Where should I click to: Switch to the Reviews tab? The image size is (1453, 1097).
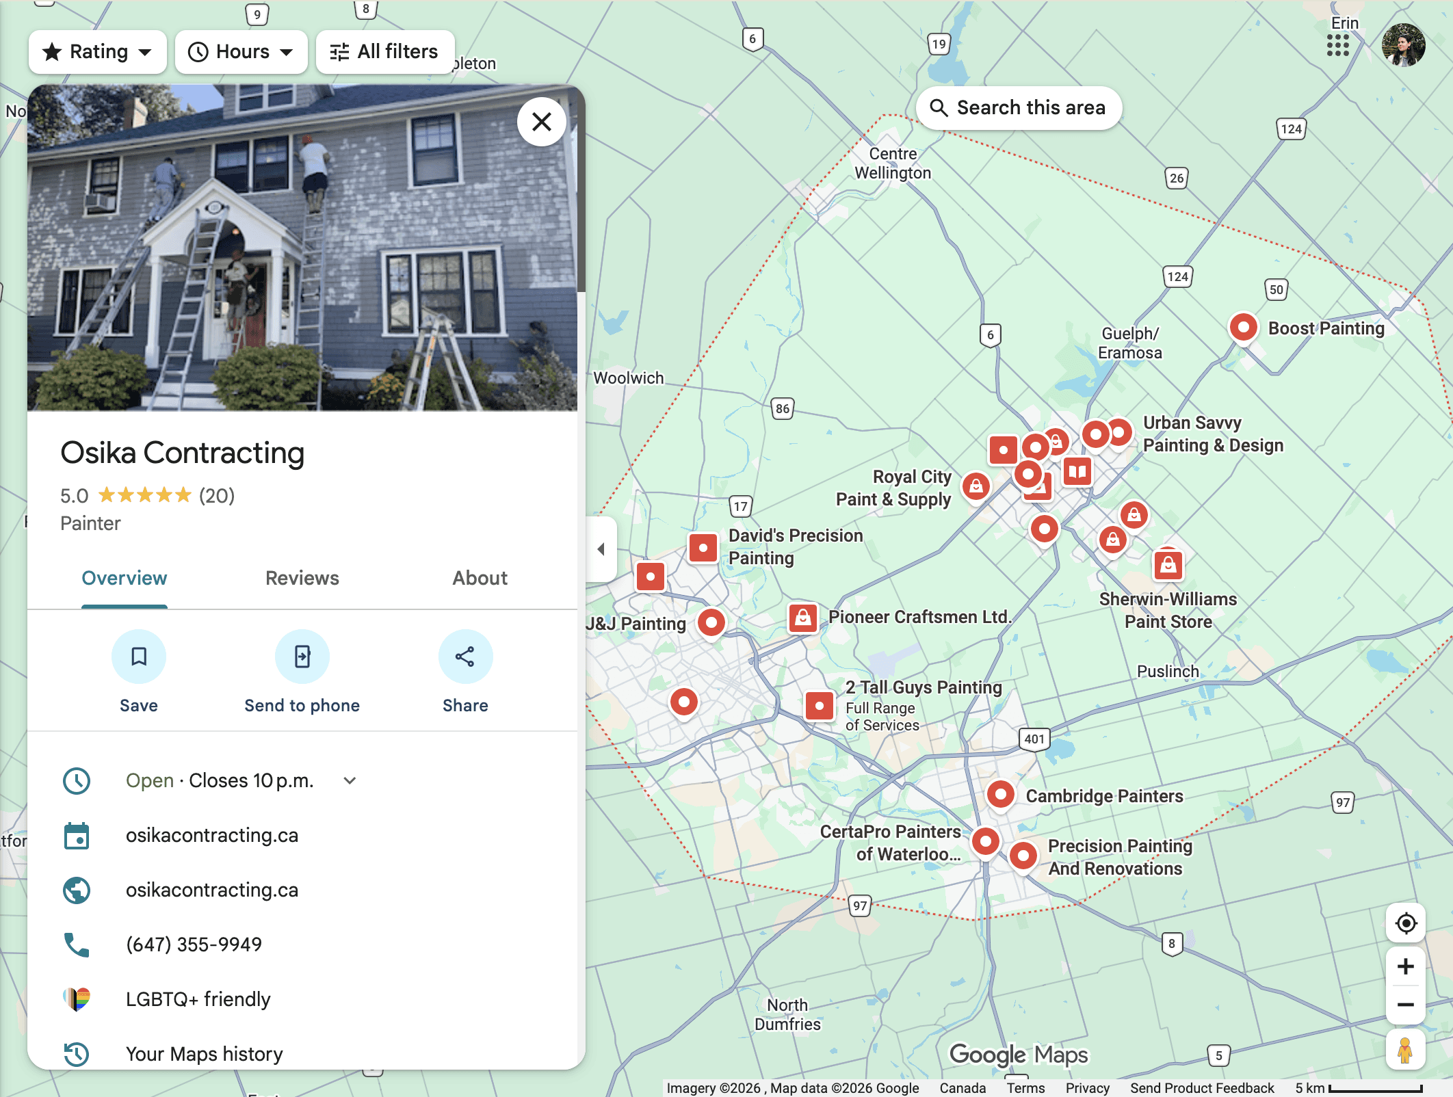pos(302,578)
